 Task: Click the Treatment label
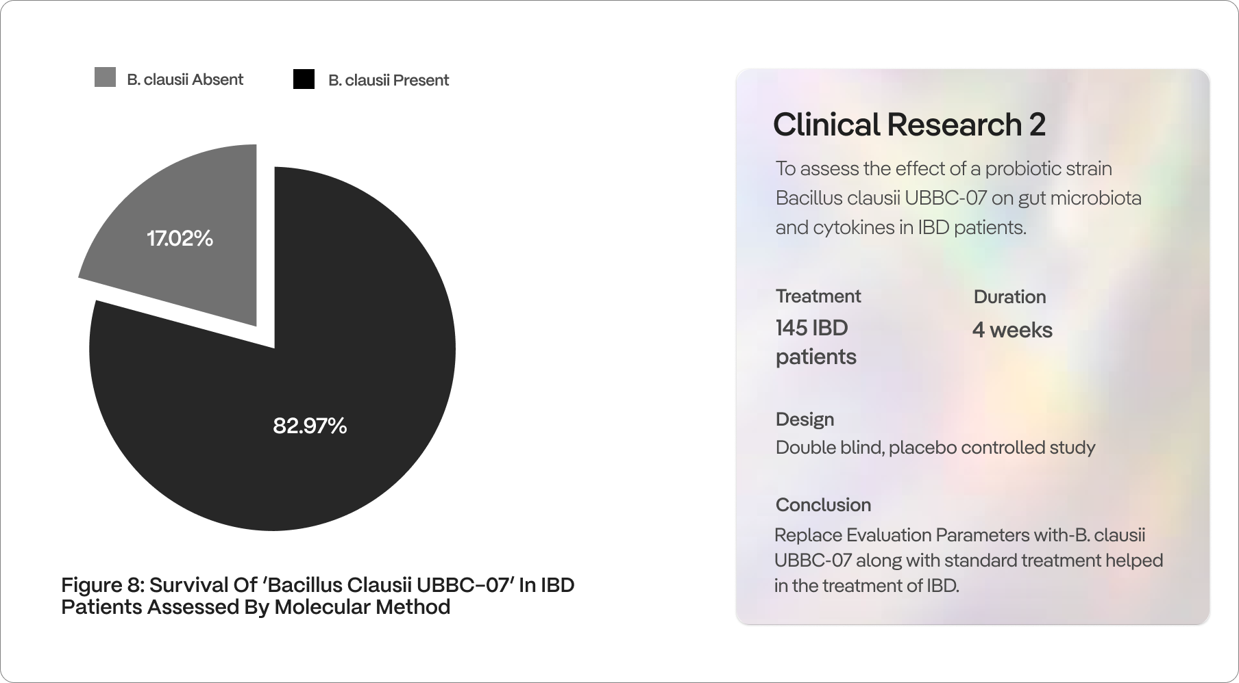[x=818, y=296]
